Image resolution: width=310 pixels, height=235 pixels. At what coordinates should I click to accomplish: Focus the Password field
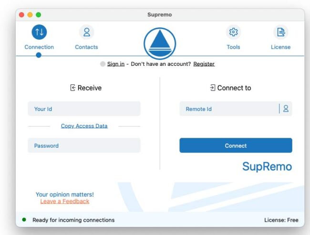[84, 145]
